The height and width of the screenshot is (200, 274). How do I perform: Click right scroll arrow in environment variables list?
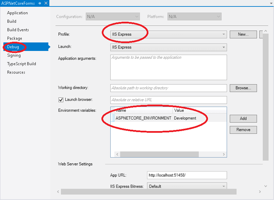point(224,154)
